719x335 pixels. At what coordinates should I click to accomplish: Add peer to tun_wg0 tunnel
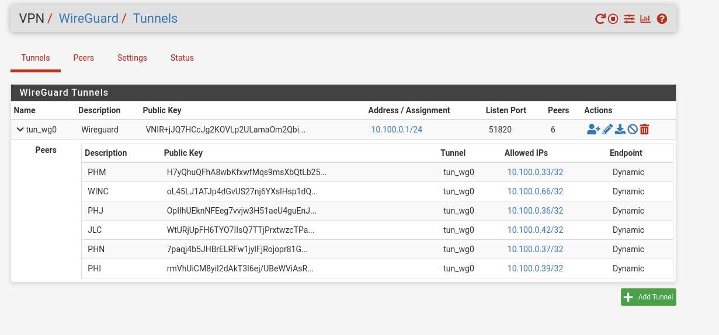[593, 130]
